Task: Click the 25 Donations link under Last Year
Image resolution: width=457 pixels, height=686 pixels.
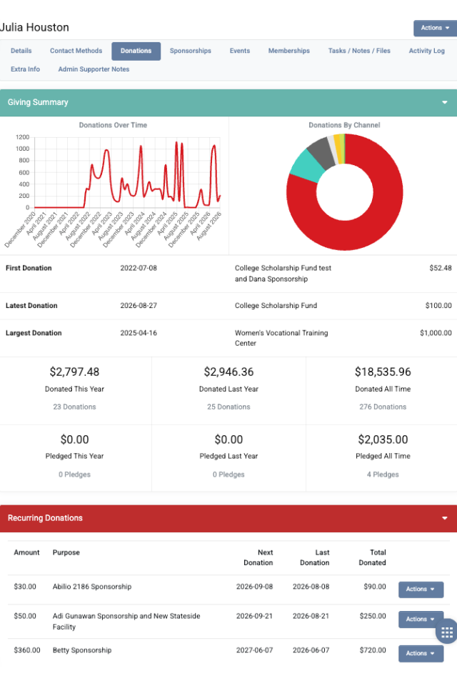Action: coord(228,407)
